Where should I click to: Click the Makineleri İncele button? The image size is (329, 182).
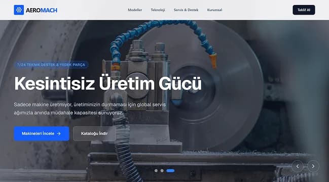42,133
